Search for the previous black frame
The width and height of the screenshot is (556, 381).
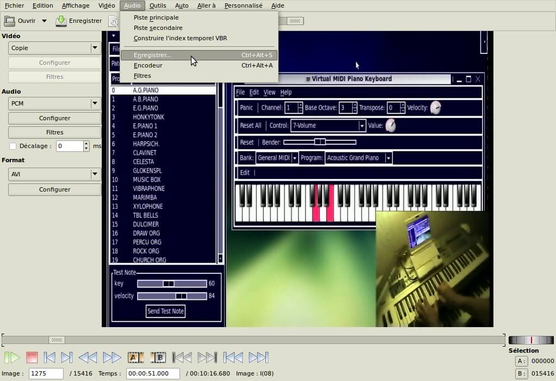(x=182, y=357)
